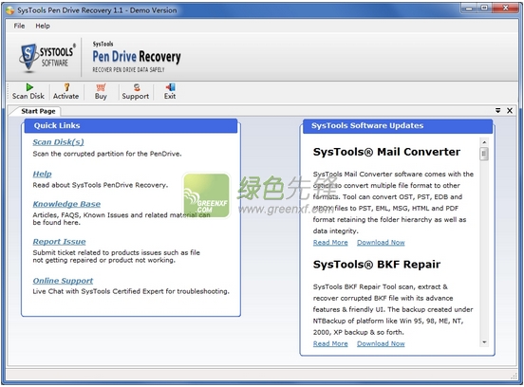Viewport: 524px width, 387px height.
Task: Click text 'Scan the corrupted partition for the PenDrive.'
Action: click(107, 154)
